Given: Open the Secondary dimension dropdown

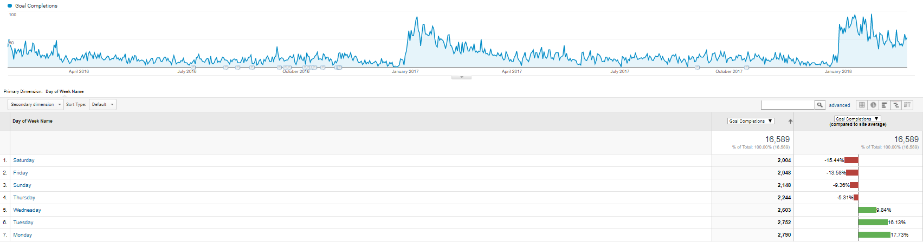Looking at the screenshot, I should click(36, 104).
